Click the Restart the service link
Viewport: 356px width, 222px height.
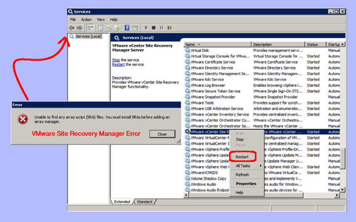tap(118, 64)
